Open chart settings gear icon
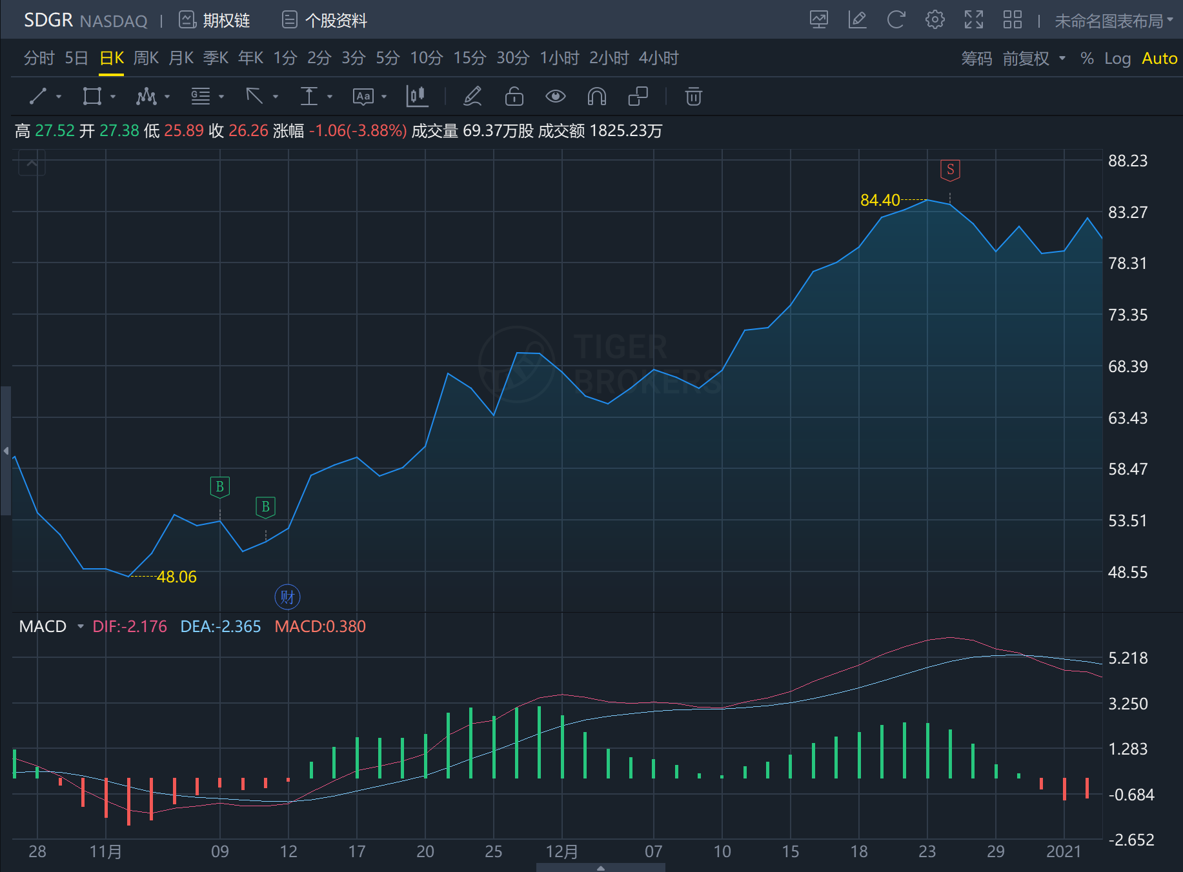 click(x=935, y=20)
